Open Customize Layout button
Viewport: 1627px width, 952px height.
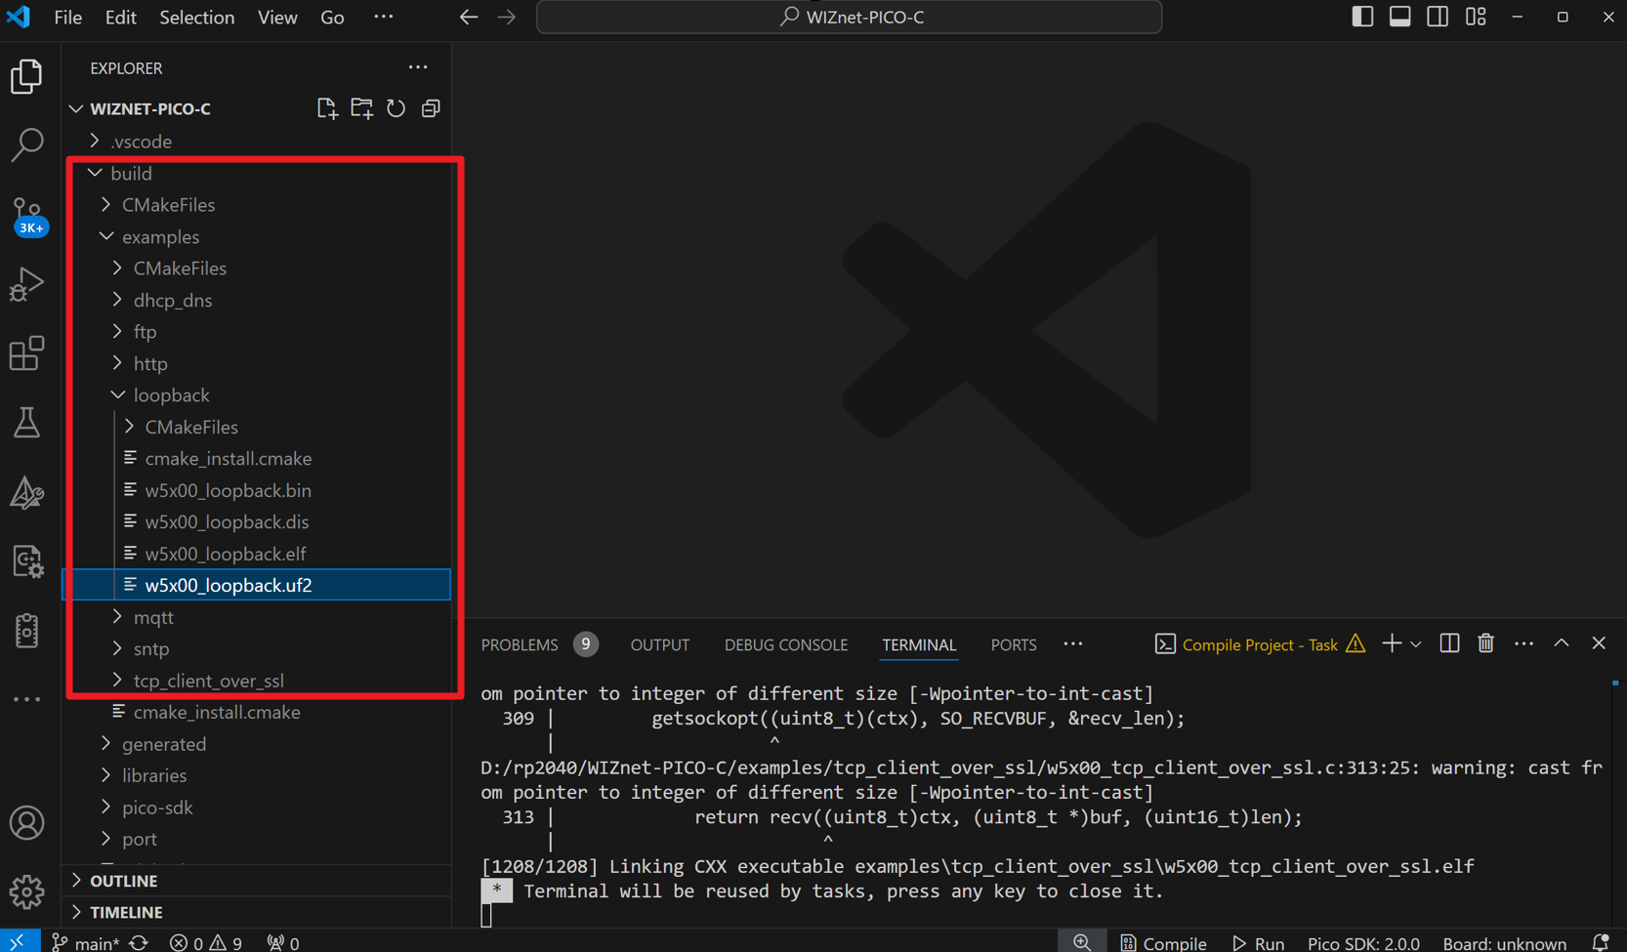(1476, 17)
